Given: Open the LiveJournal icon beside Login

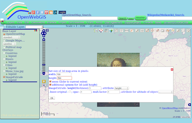Looking at the screenshot, I should click(55, 12).
